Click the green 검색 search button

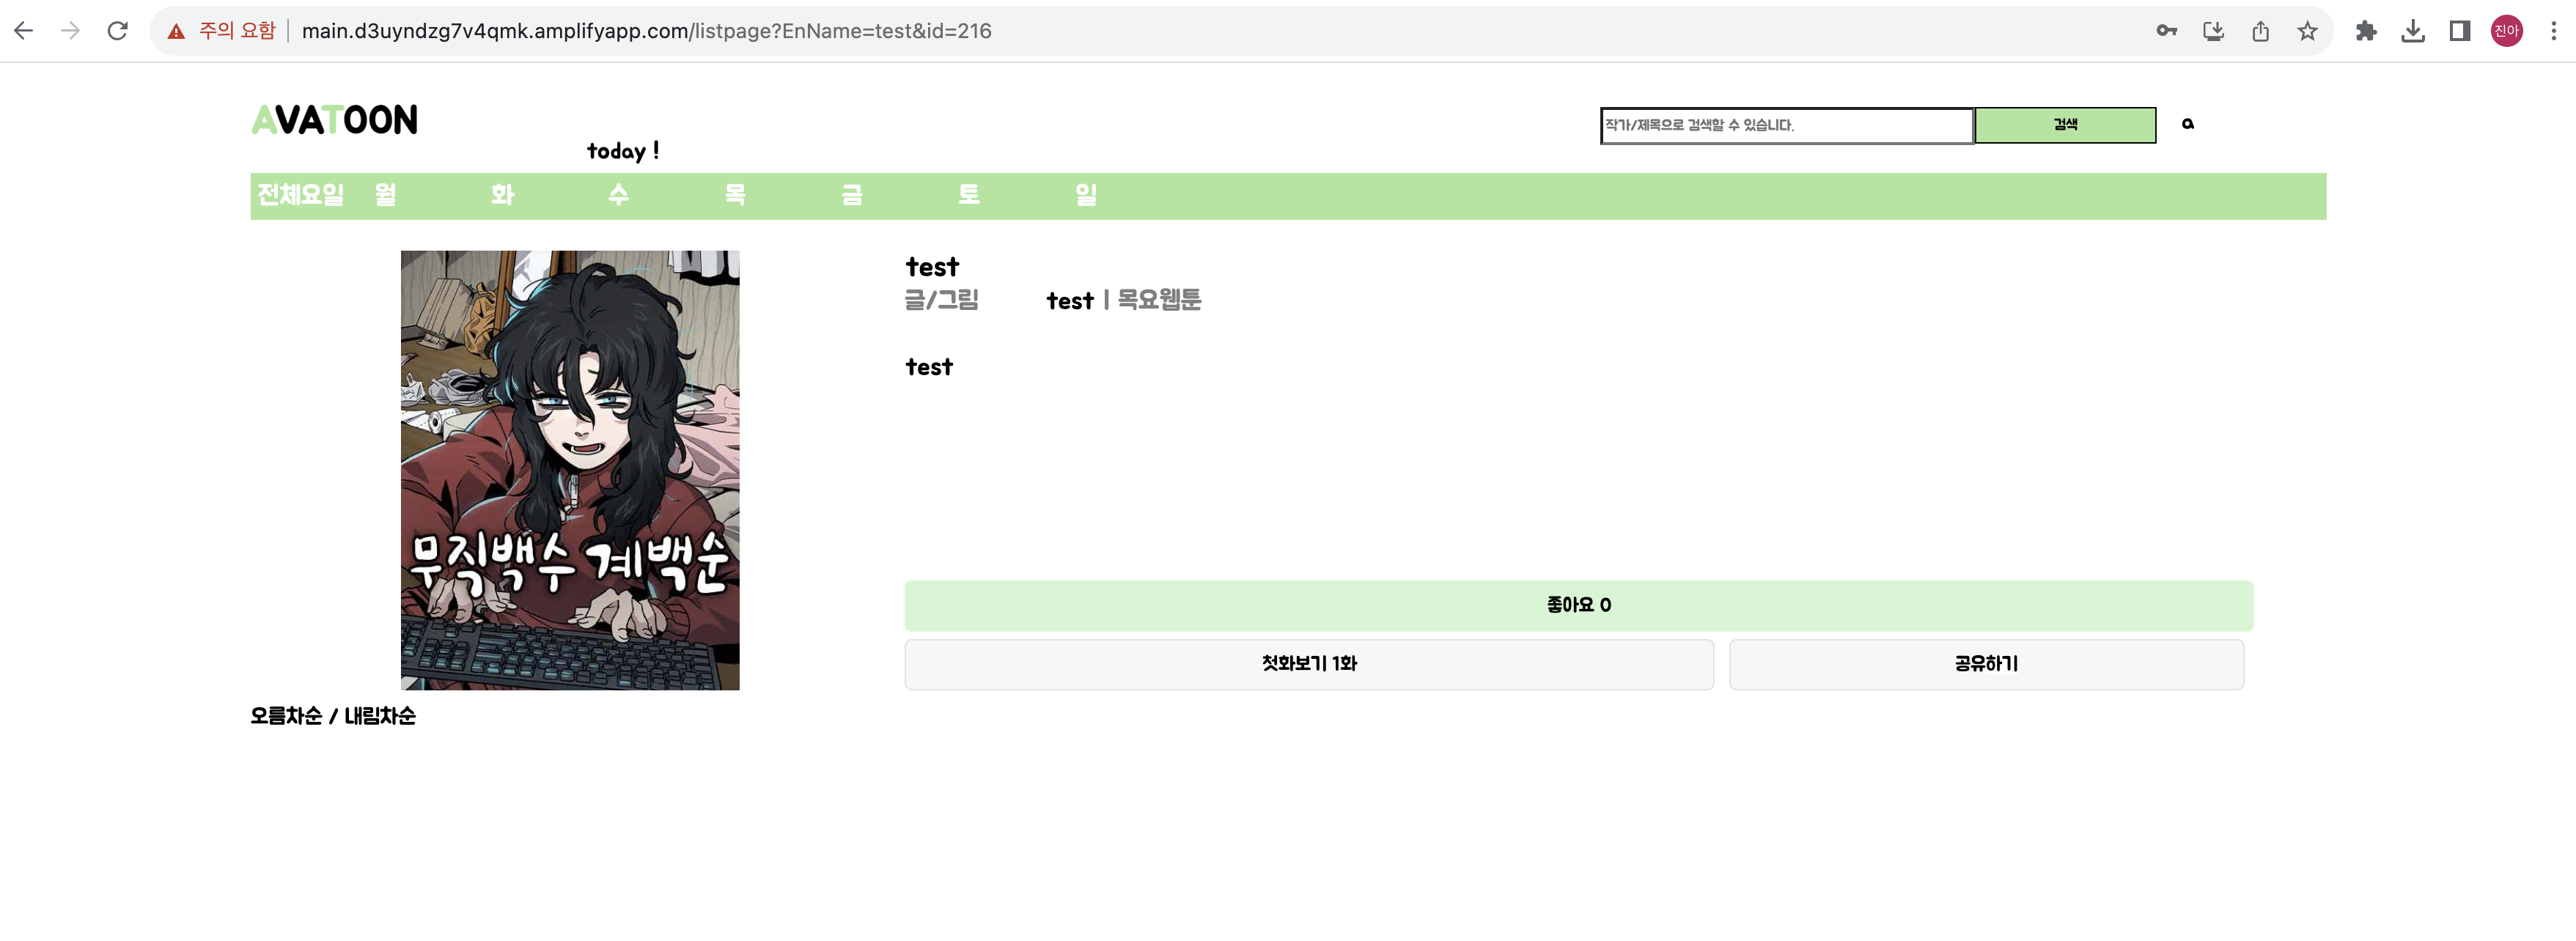[2065, 125]
